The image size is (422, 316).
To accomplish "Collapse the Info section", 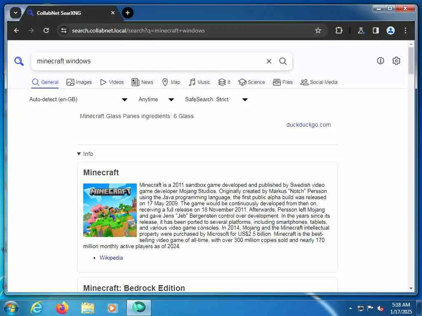I will tap(85, 154).
